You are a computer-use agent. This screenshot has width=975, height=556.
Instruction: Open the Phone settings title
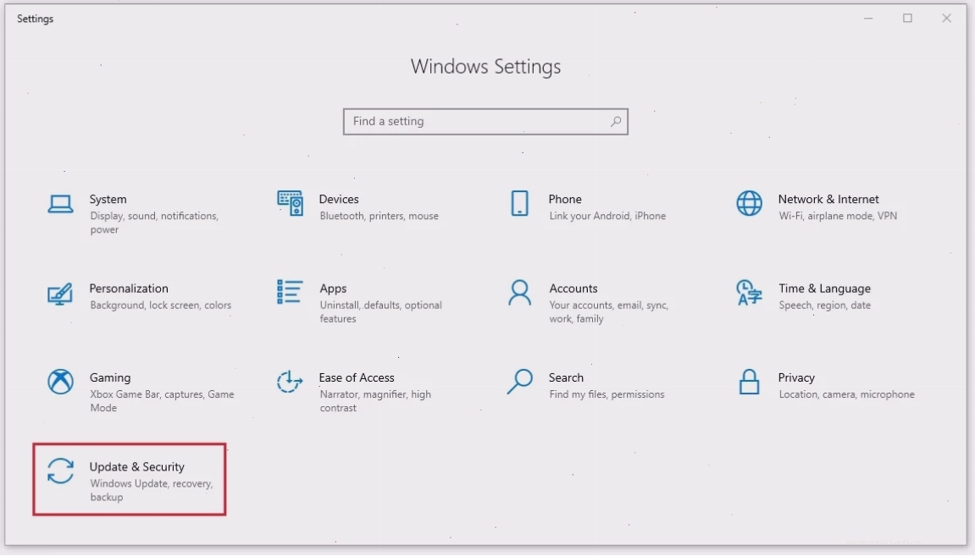pyautogui.click(x=565, y=200)
